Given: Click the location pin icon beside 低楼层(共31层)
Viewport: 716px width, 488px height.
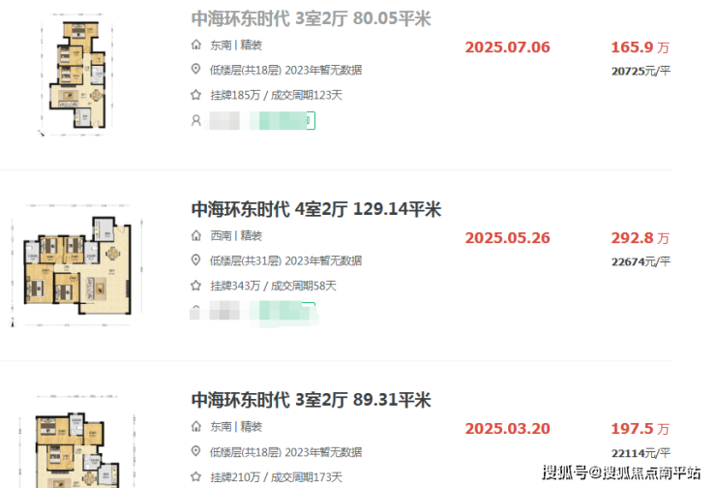Looking at the screenshot, I should [x=195, y=260].
